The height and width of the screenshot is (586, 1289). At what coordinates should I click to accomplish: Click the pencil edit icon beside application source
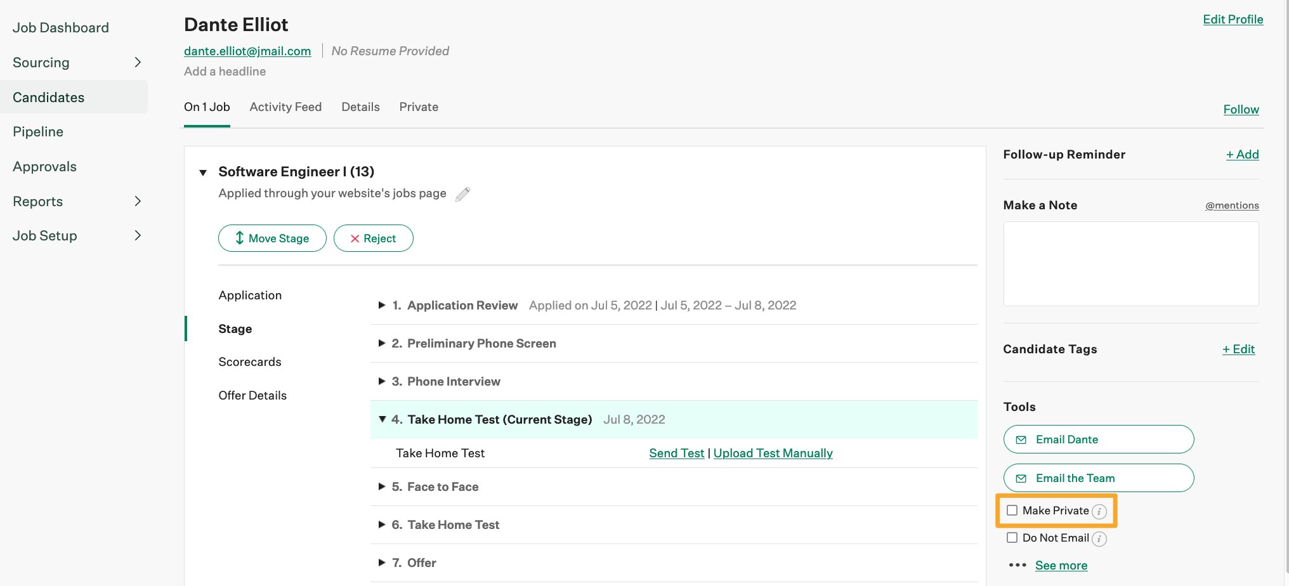coord(463,194)
